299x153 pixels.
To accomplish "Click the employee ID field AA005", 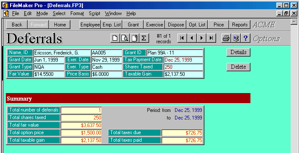I will pyautogui.click(x=107, y=53).
